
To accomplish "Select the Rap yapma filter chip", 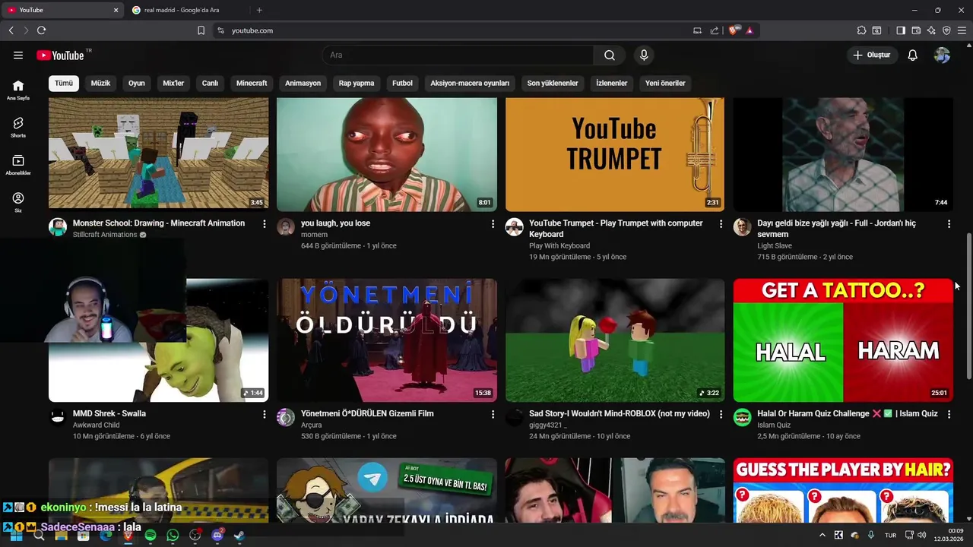I will 357,83.
